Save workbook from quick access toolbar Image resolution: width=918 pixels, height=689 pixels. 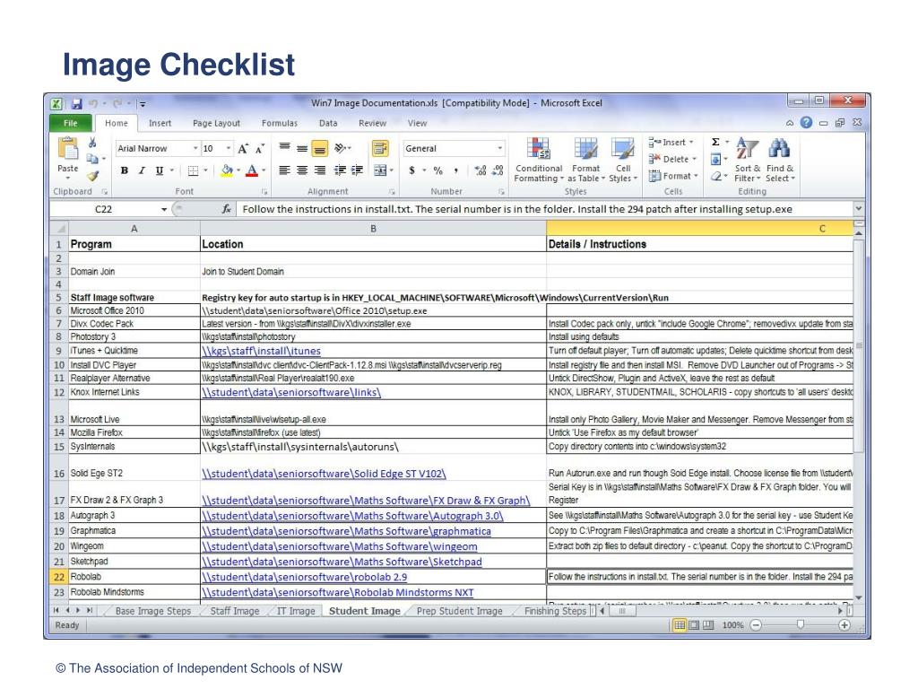pyautogui.click(x=77, y=104)
